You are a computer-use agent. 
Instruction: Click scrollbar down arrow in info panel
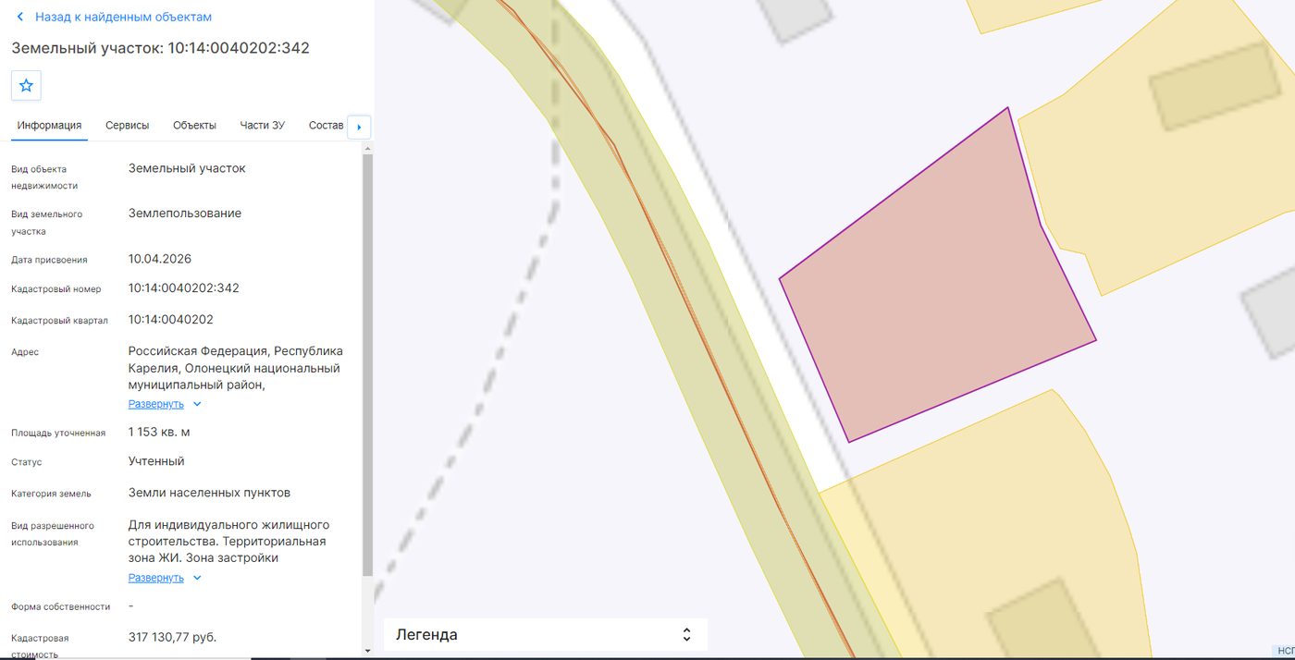(x=368, y=651)
